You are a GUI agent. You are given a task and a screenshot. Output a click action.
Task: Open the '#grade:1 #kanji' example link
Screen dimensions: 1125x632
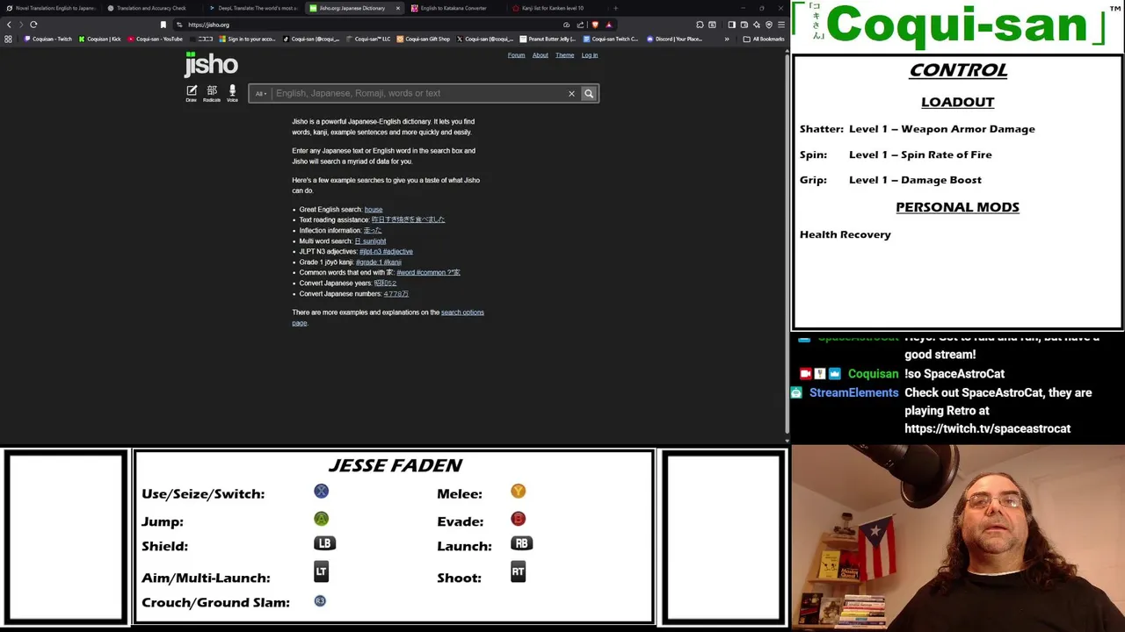pyautogui.click(x=379, y=262)
